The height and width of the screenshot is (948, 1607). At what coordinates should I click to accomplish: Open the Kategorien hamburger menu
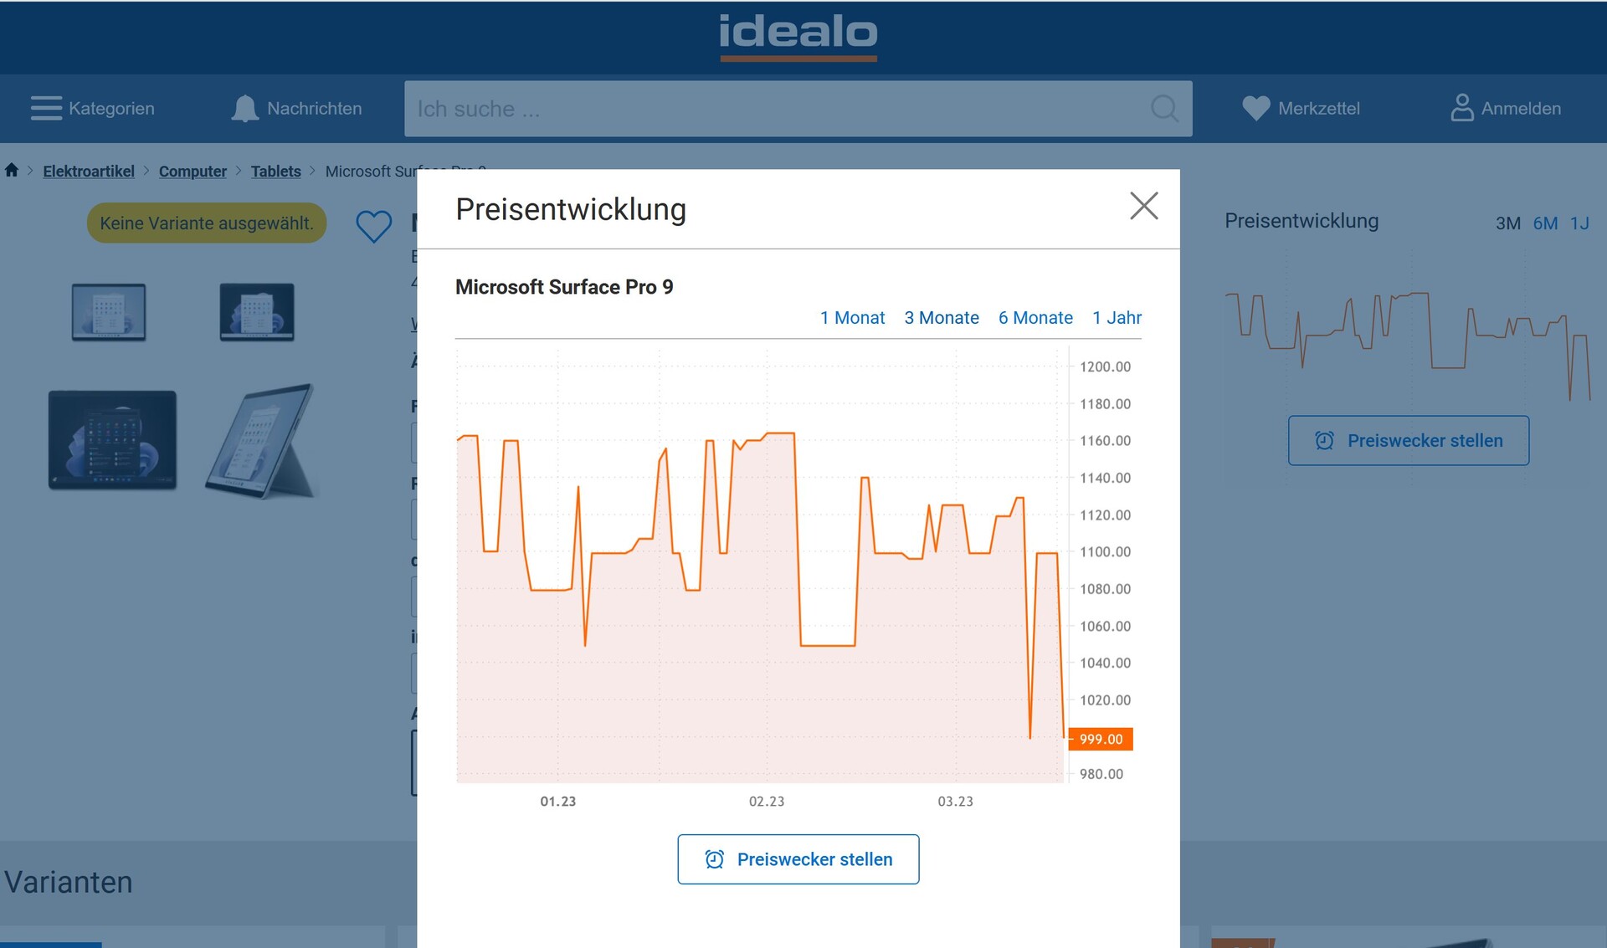(x=47, y=109)
